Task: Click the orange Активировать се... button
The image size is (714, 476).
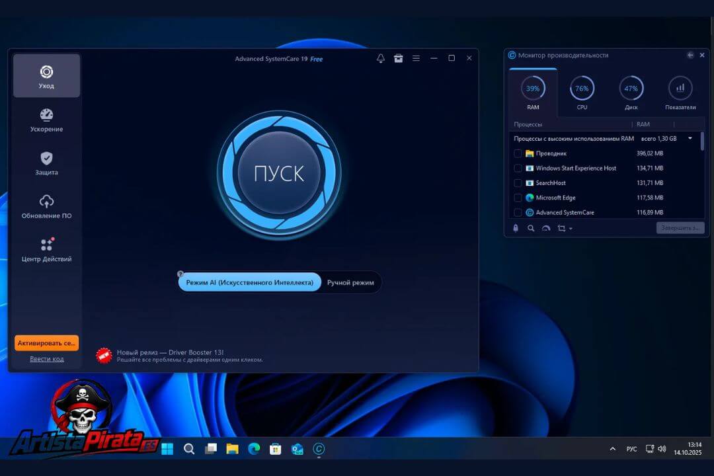Action: coord(46,343)
